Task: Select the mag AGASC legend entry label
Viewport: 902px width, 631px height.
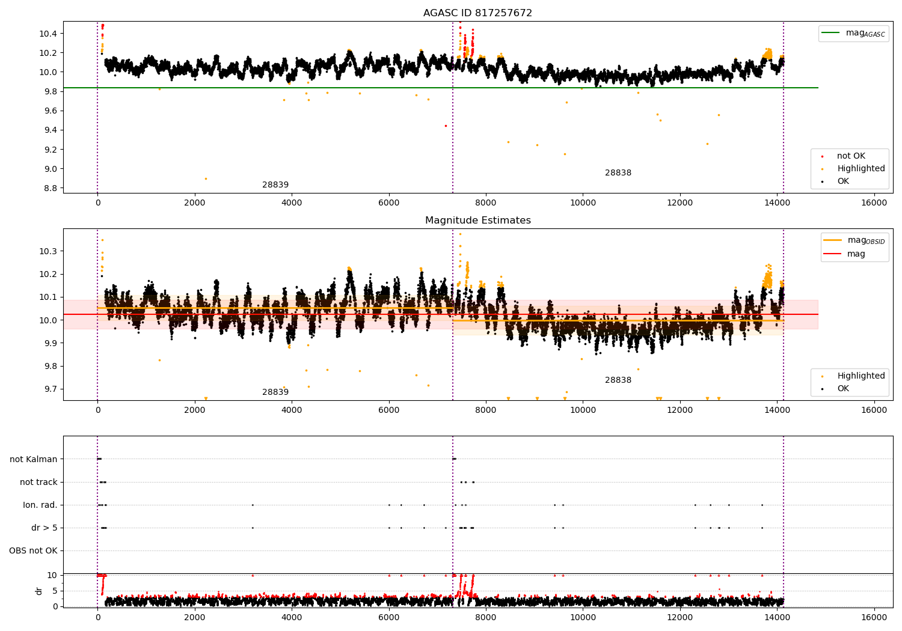Action: pos(865,33)
